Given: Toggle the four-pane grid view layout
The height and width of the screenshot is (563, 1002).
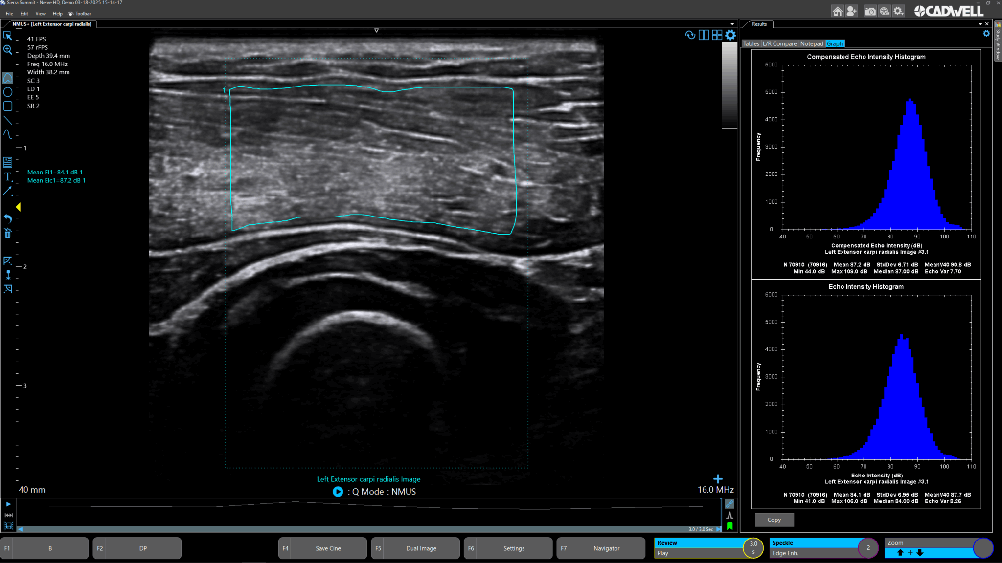Looking at the screenshot, I should [717, 35].
